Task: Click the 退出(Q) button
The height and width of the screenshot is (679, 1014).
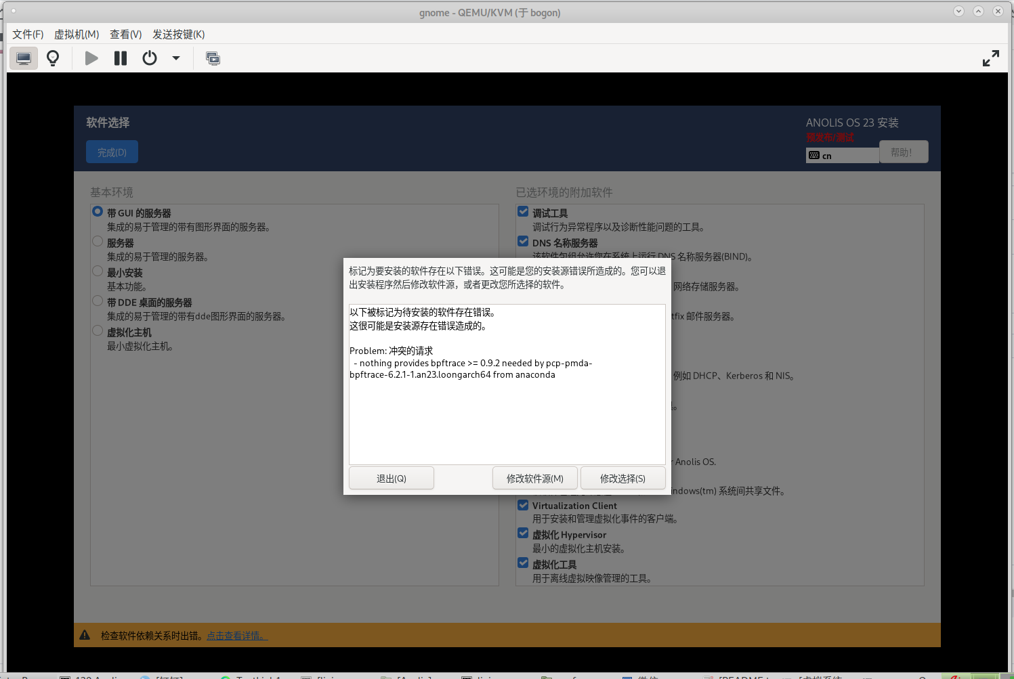Action: (391, 479)
